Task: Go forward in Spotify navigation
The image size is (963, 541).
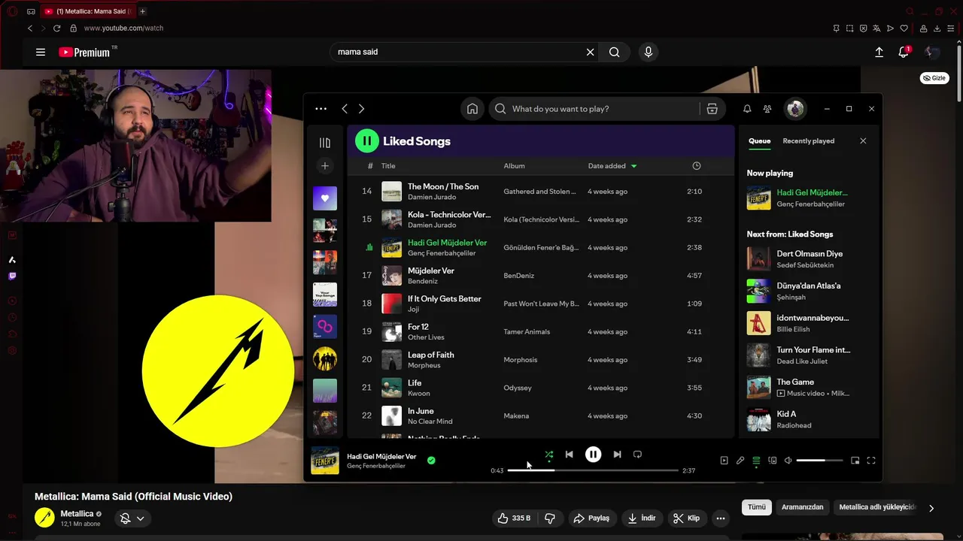Action: click(x=361, y=109)
